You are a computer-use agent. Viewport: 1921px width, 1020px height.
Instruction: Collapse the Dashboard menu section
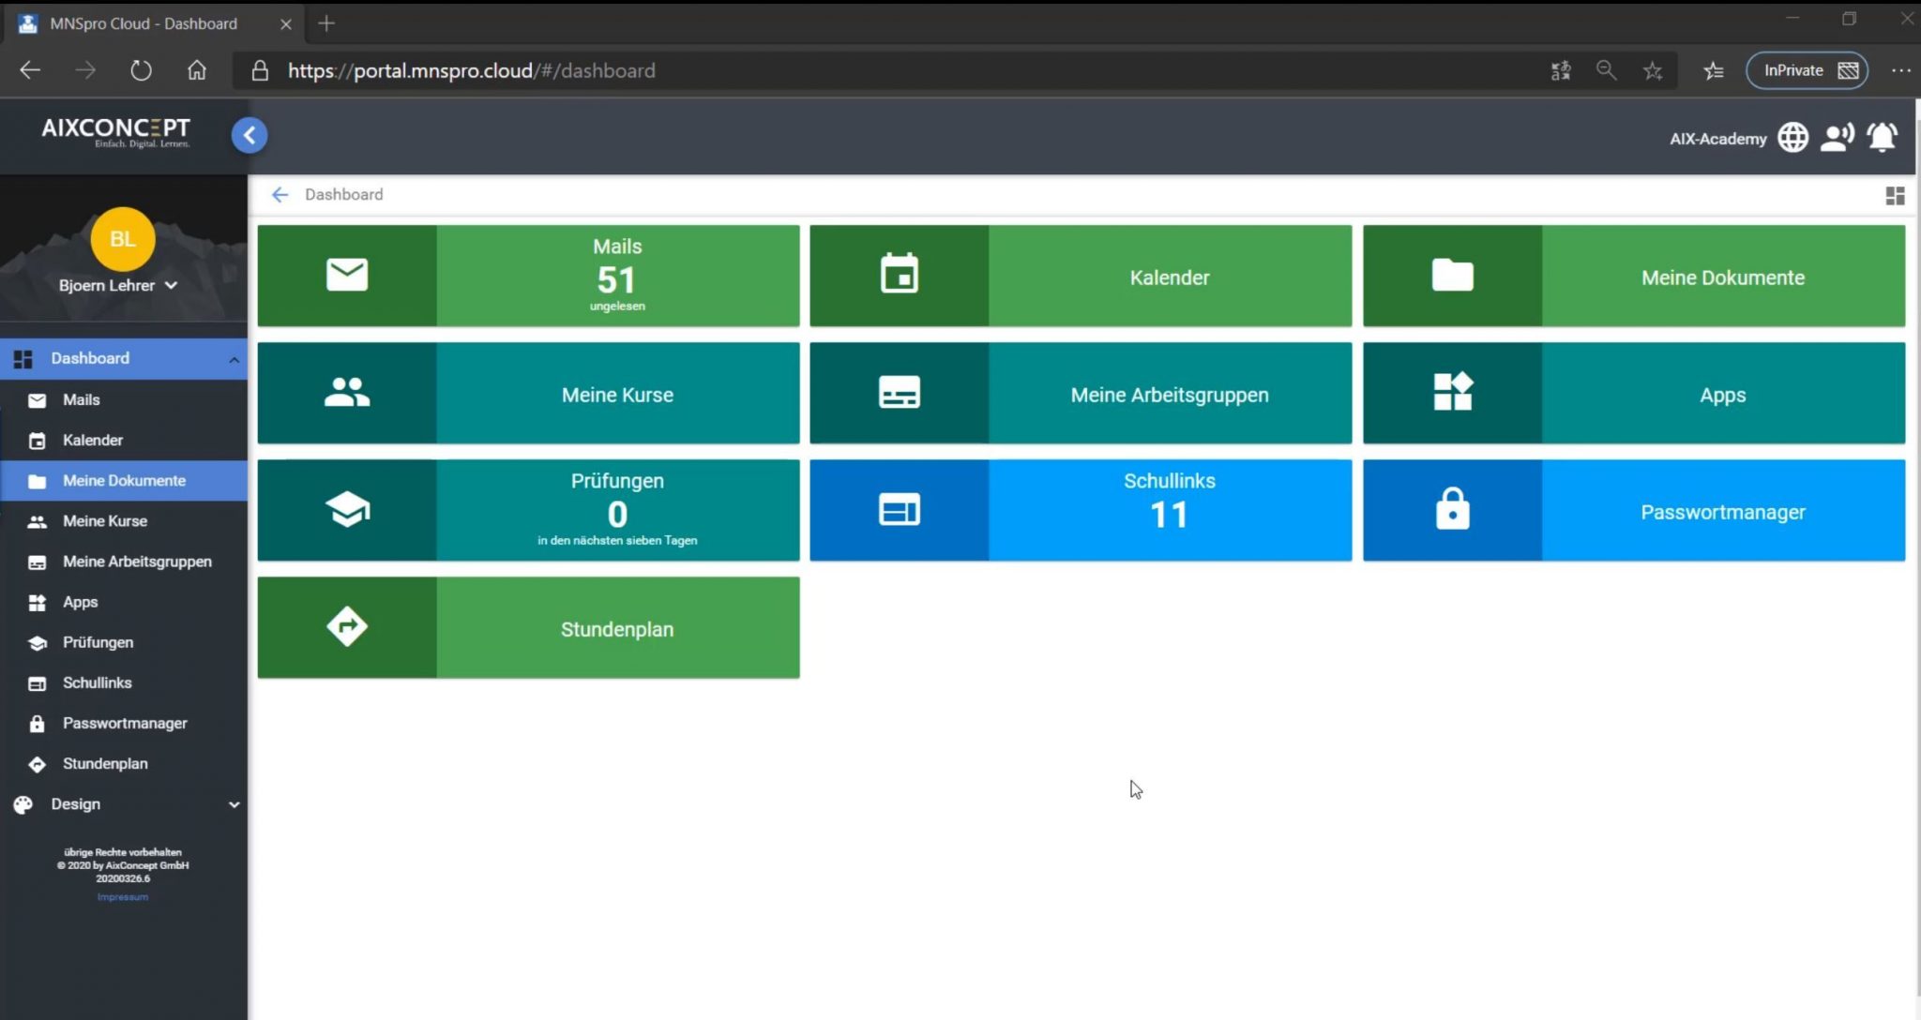[234, 358]
